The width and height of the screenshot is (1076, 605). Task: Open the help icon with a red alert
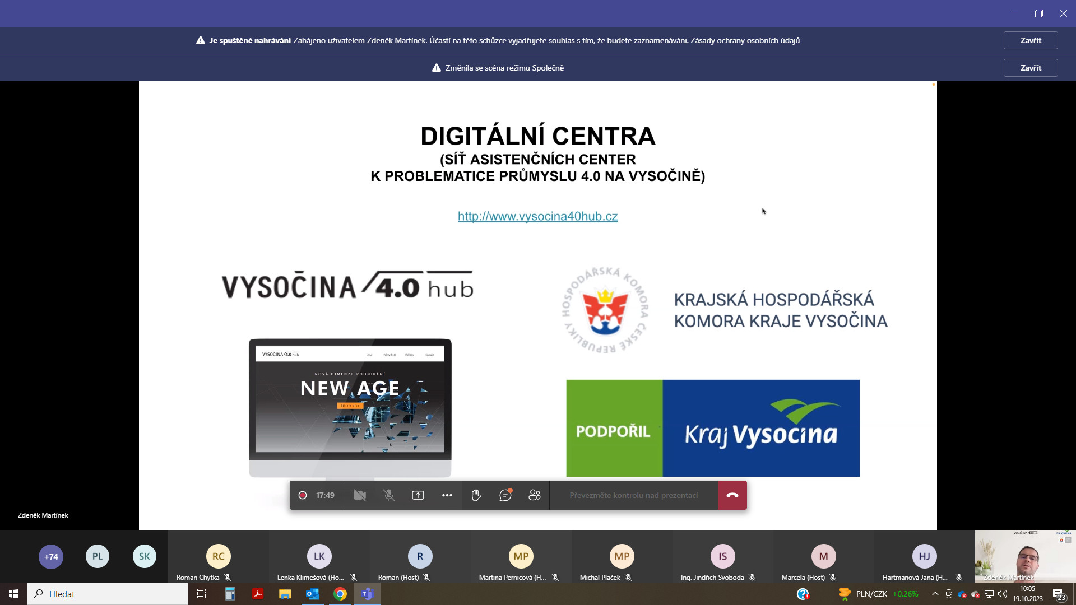click(x=803, y=594)
